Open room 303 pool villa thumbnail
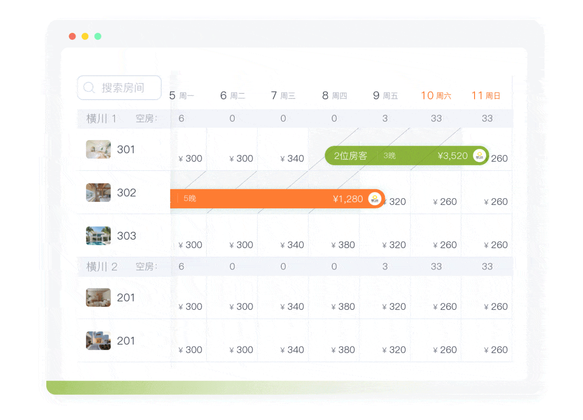The width and height of the screenshot is (583, 420). [98, 236]
